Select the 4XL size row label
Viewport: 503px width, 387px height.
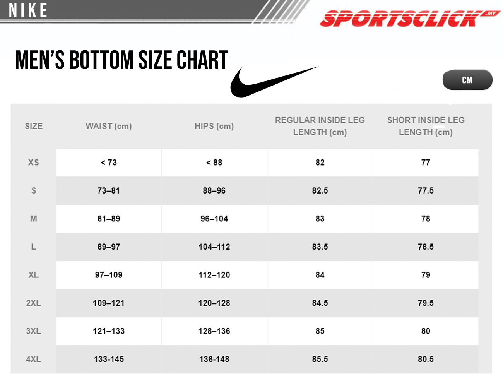34,359
